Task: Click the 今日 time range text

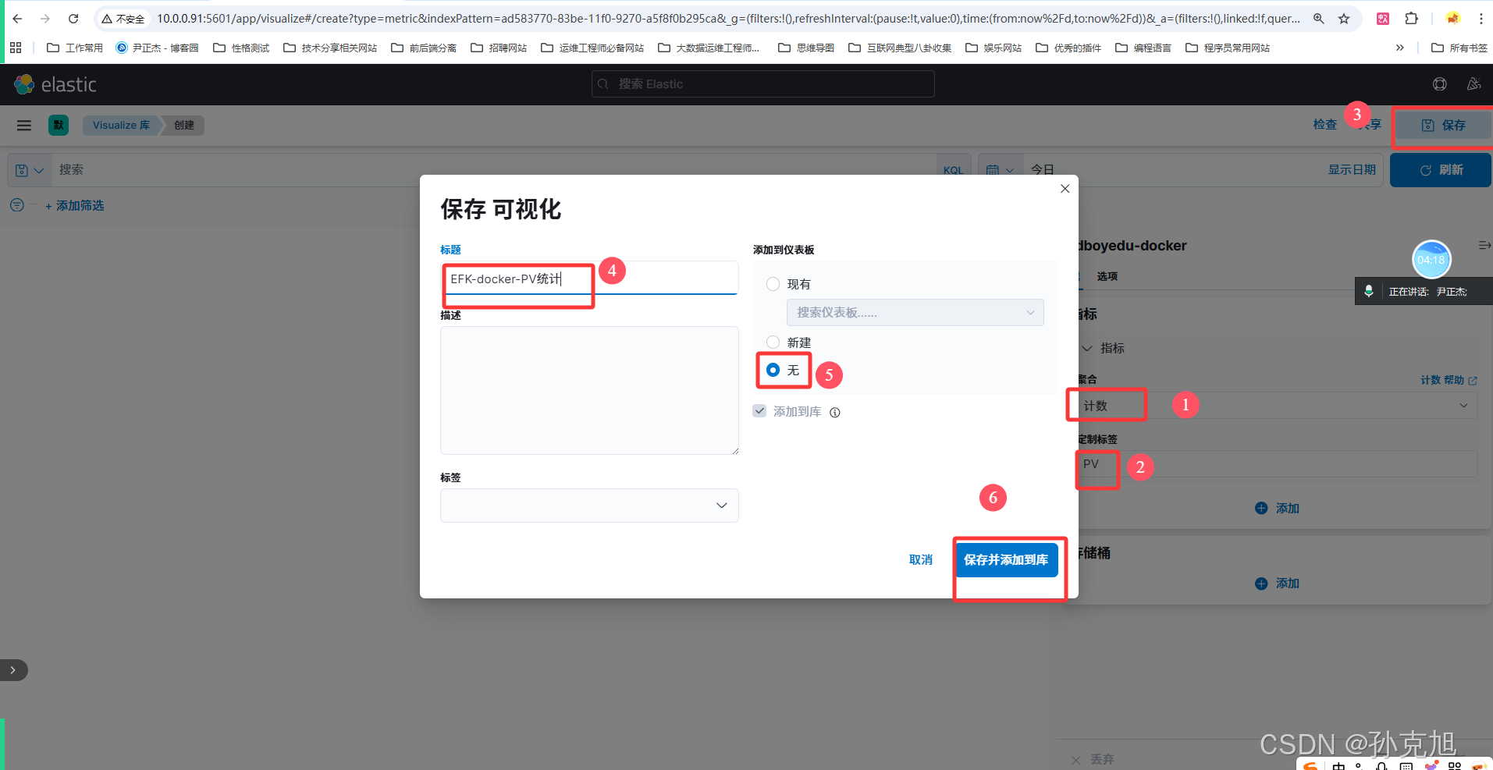Action: [1043, 170]
